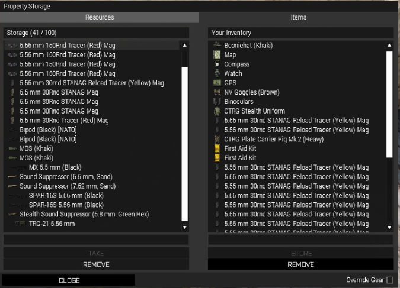Select Watch in Your Inventory
Screen dimensions: 400x288
pos(297,73)
